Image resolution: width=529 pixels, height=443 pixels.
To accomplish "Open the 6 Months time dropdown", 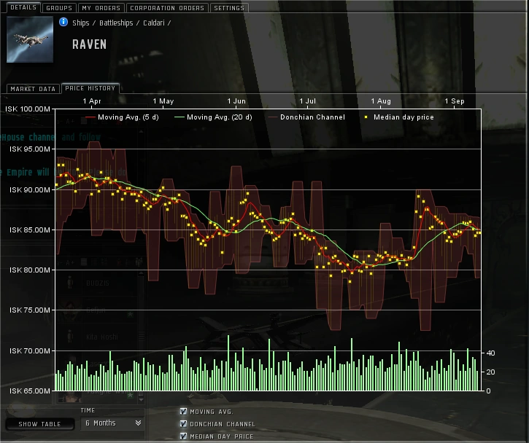I will 112,423.
